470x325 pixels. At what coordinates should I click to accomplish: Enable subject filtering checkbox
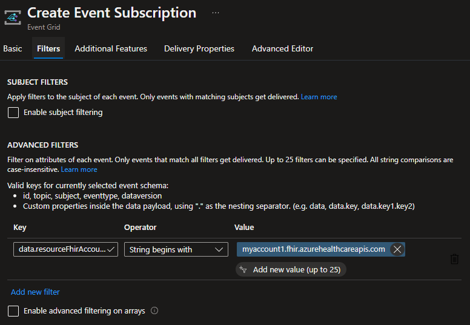13,113
